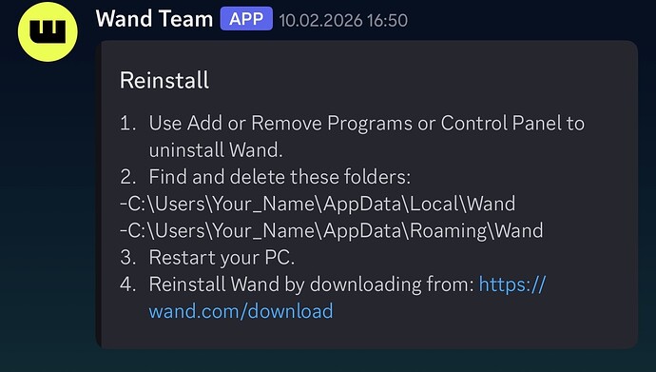
Task: Select the 'Restart your PC.' step
Action: click(222, 258)
